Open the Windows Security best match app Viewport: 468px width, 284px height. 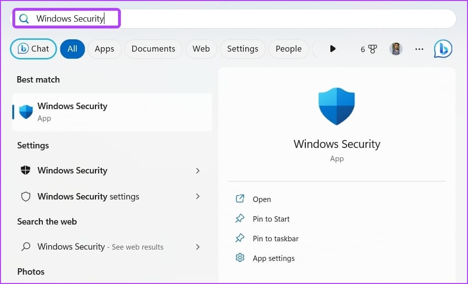pos(112,112)
